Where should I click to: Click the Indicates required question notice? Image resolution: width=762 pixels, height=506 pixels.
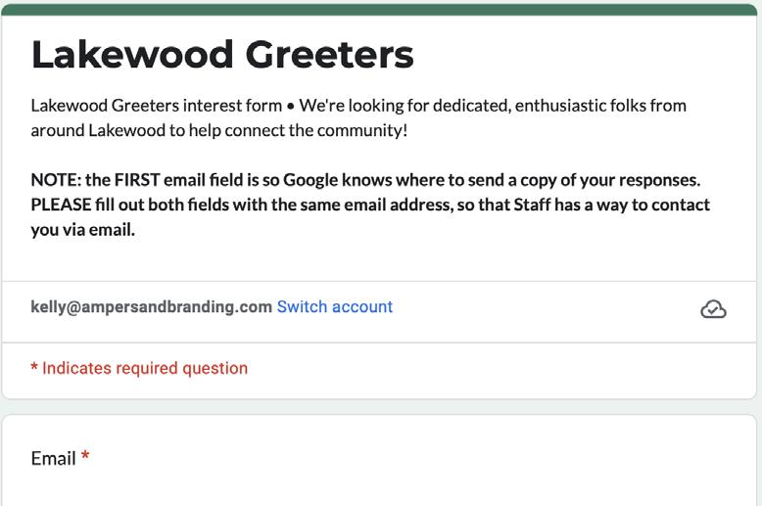point(139,368)
